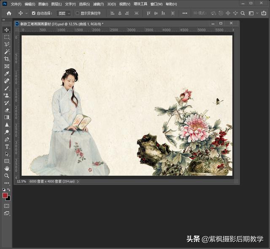270x249 pixels.
Task: Select the Brush tool
Action: [7, 88]
